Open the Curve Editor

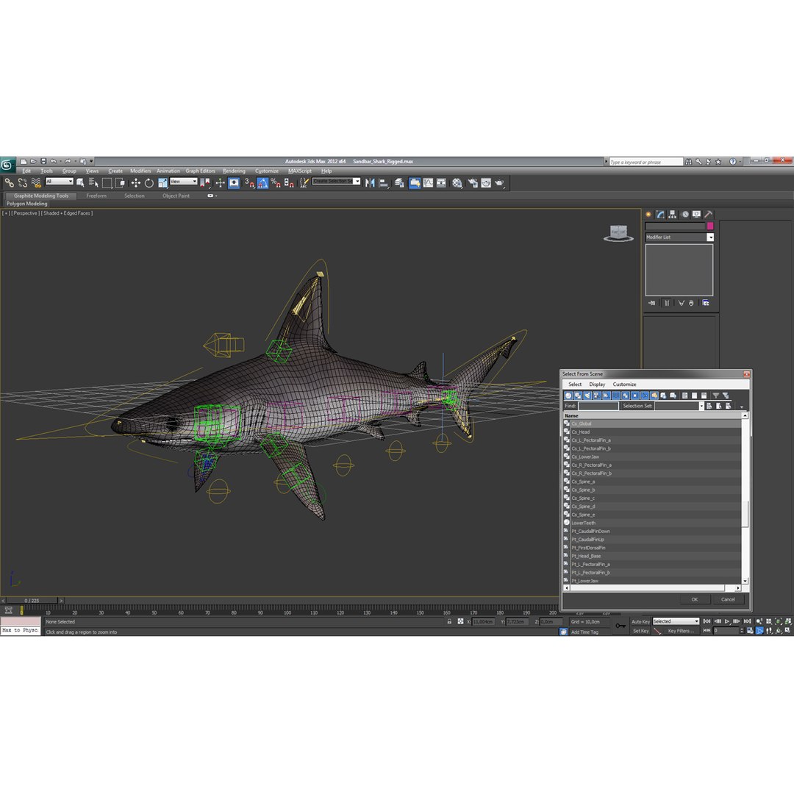click(x=428, y=183)
